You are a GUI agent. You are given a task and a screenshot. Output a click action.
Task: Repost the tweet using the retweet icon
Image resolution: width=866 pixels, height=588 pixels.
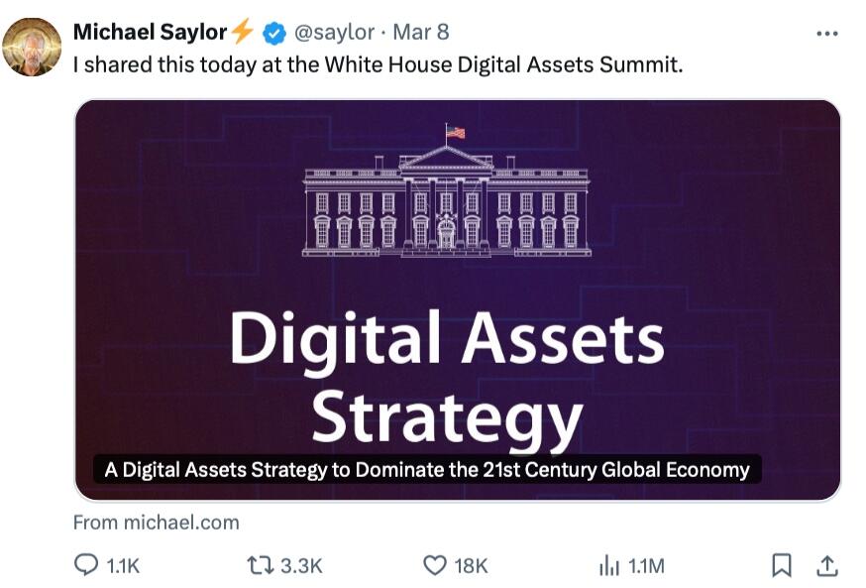(x=260, y=565)
